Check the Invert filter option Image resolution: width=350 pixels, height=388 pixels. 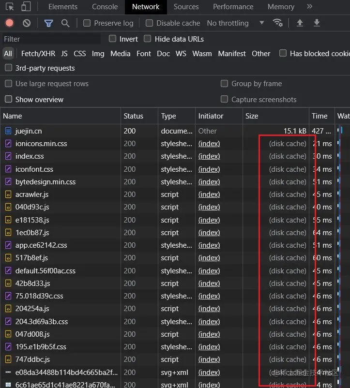coord(113,39)
